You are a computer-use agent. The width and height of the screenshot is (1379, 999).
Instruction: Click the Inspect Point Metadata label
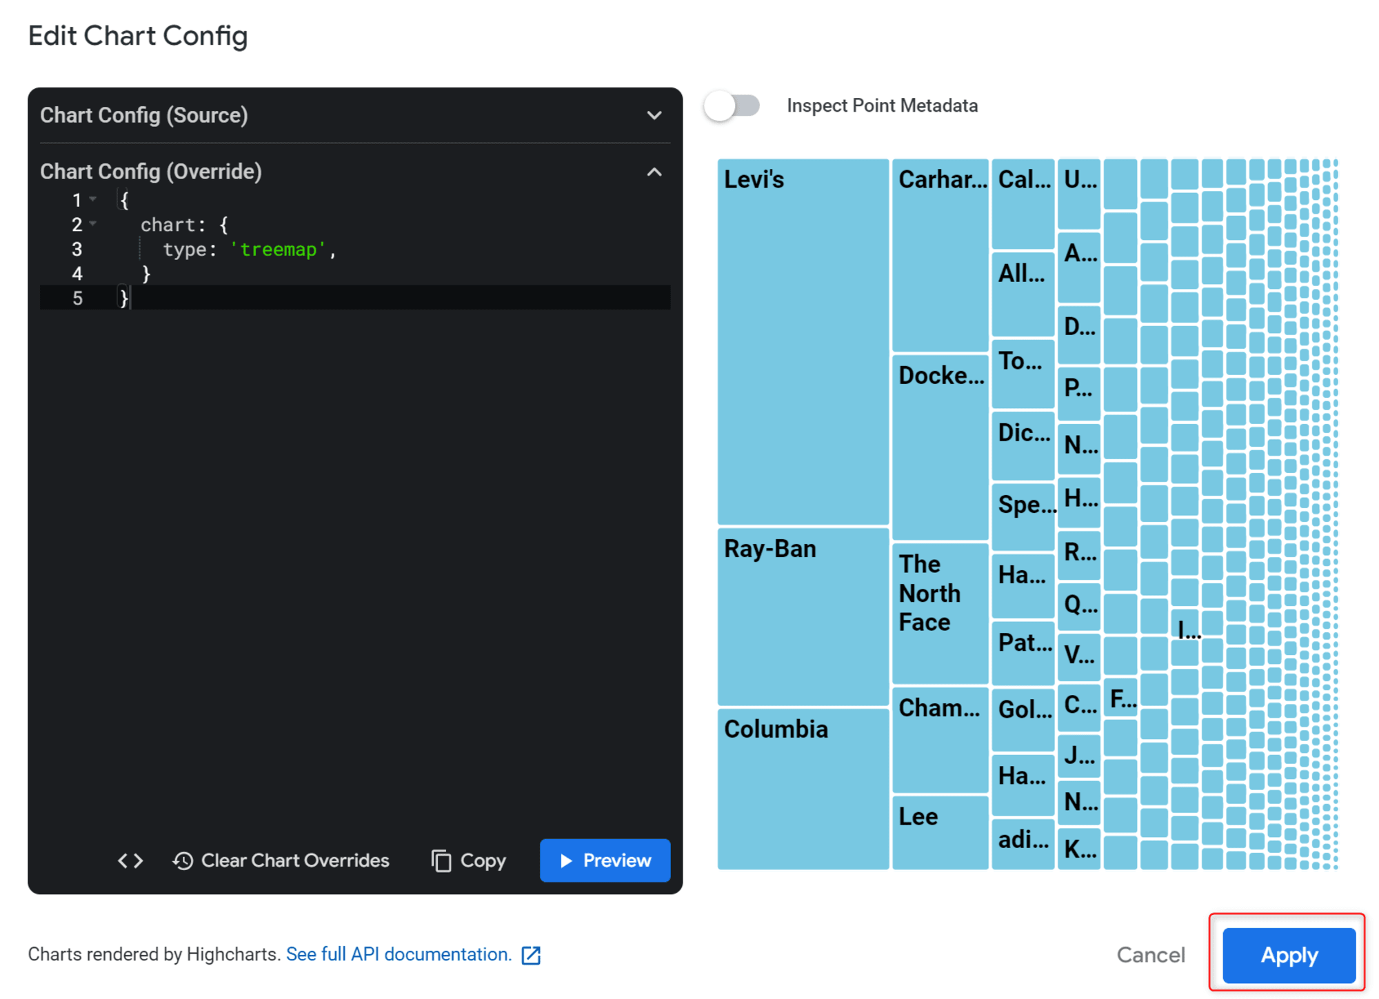[882, 105]
